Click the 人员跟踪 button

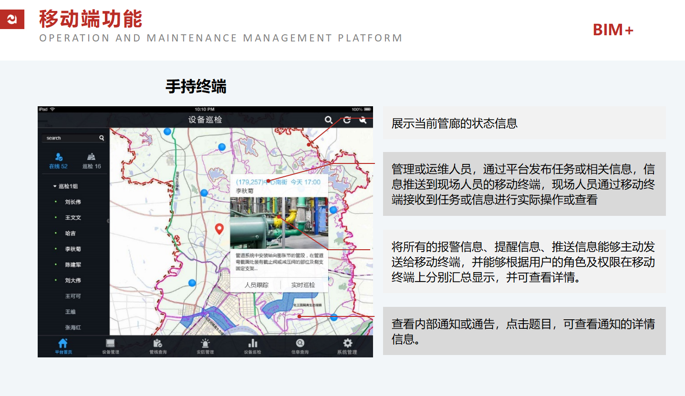[256, 285]
